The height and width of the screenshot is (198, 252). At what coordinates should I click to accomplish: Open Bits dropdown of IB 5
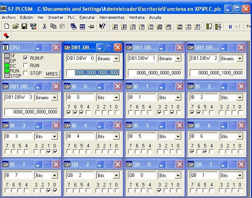(178, 137)
